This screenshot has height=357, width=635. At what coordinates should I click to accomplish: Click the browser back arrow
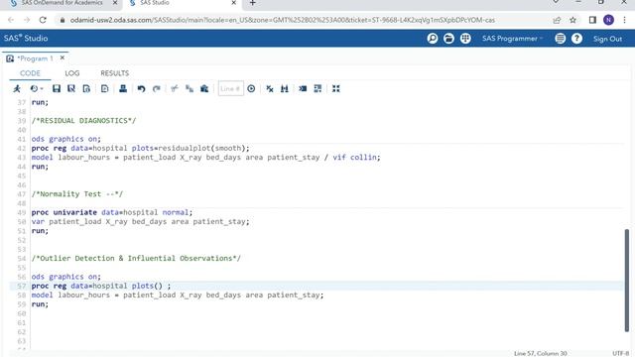click(11, 20)
